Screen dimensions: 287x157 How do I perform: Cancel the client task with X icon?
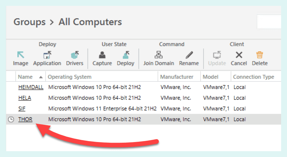click(239, 55)
